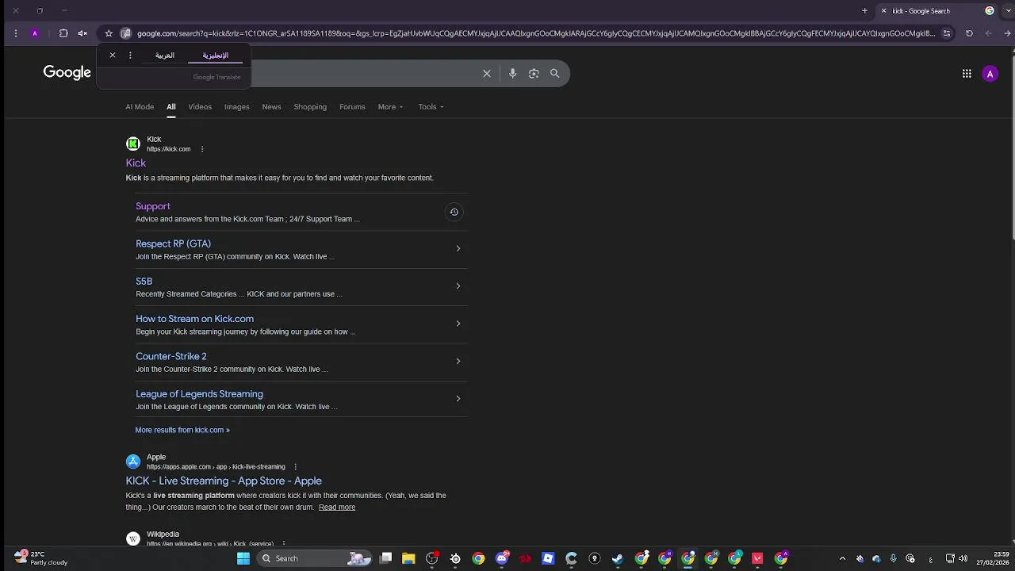Open Discord from the taskbar
The width and height of the screenshot is (1015, 571).
[x=502, y=558]
